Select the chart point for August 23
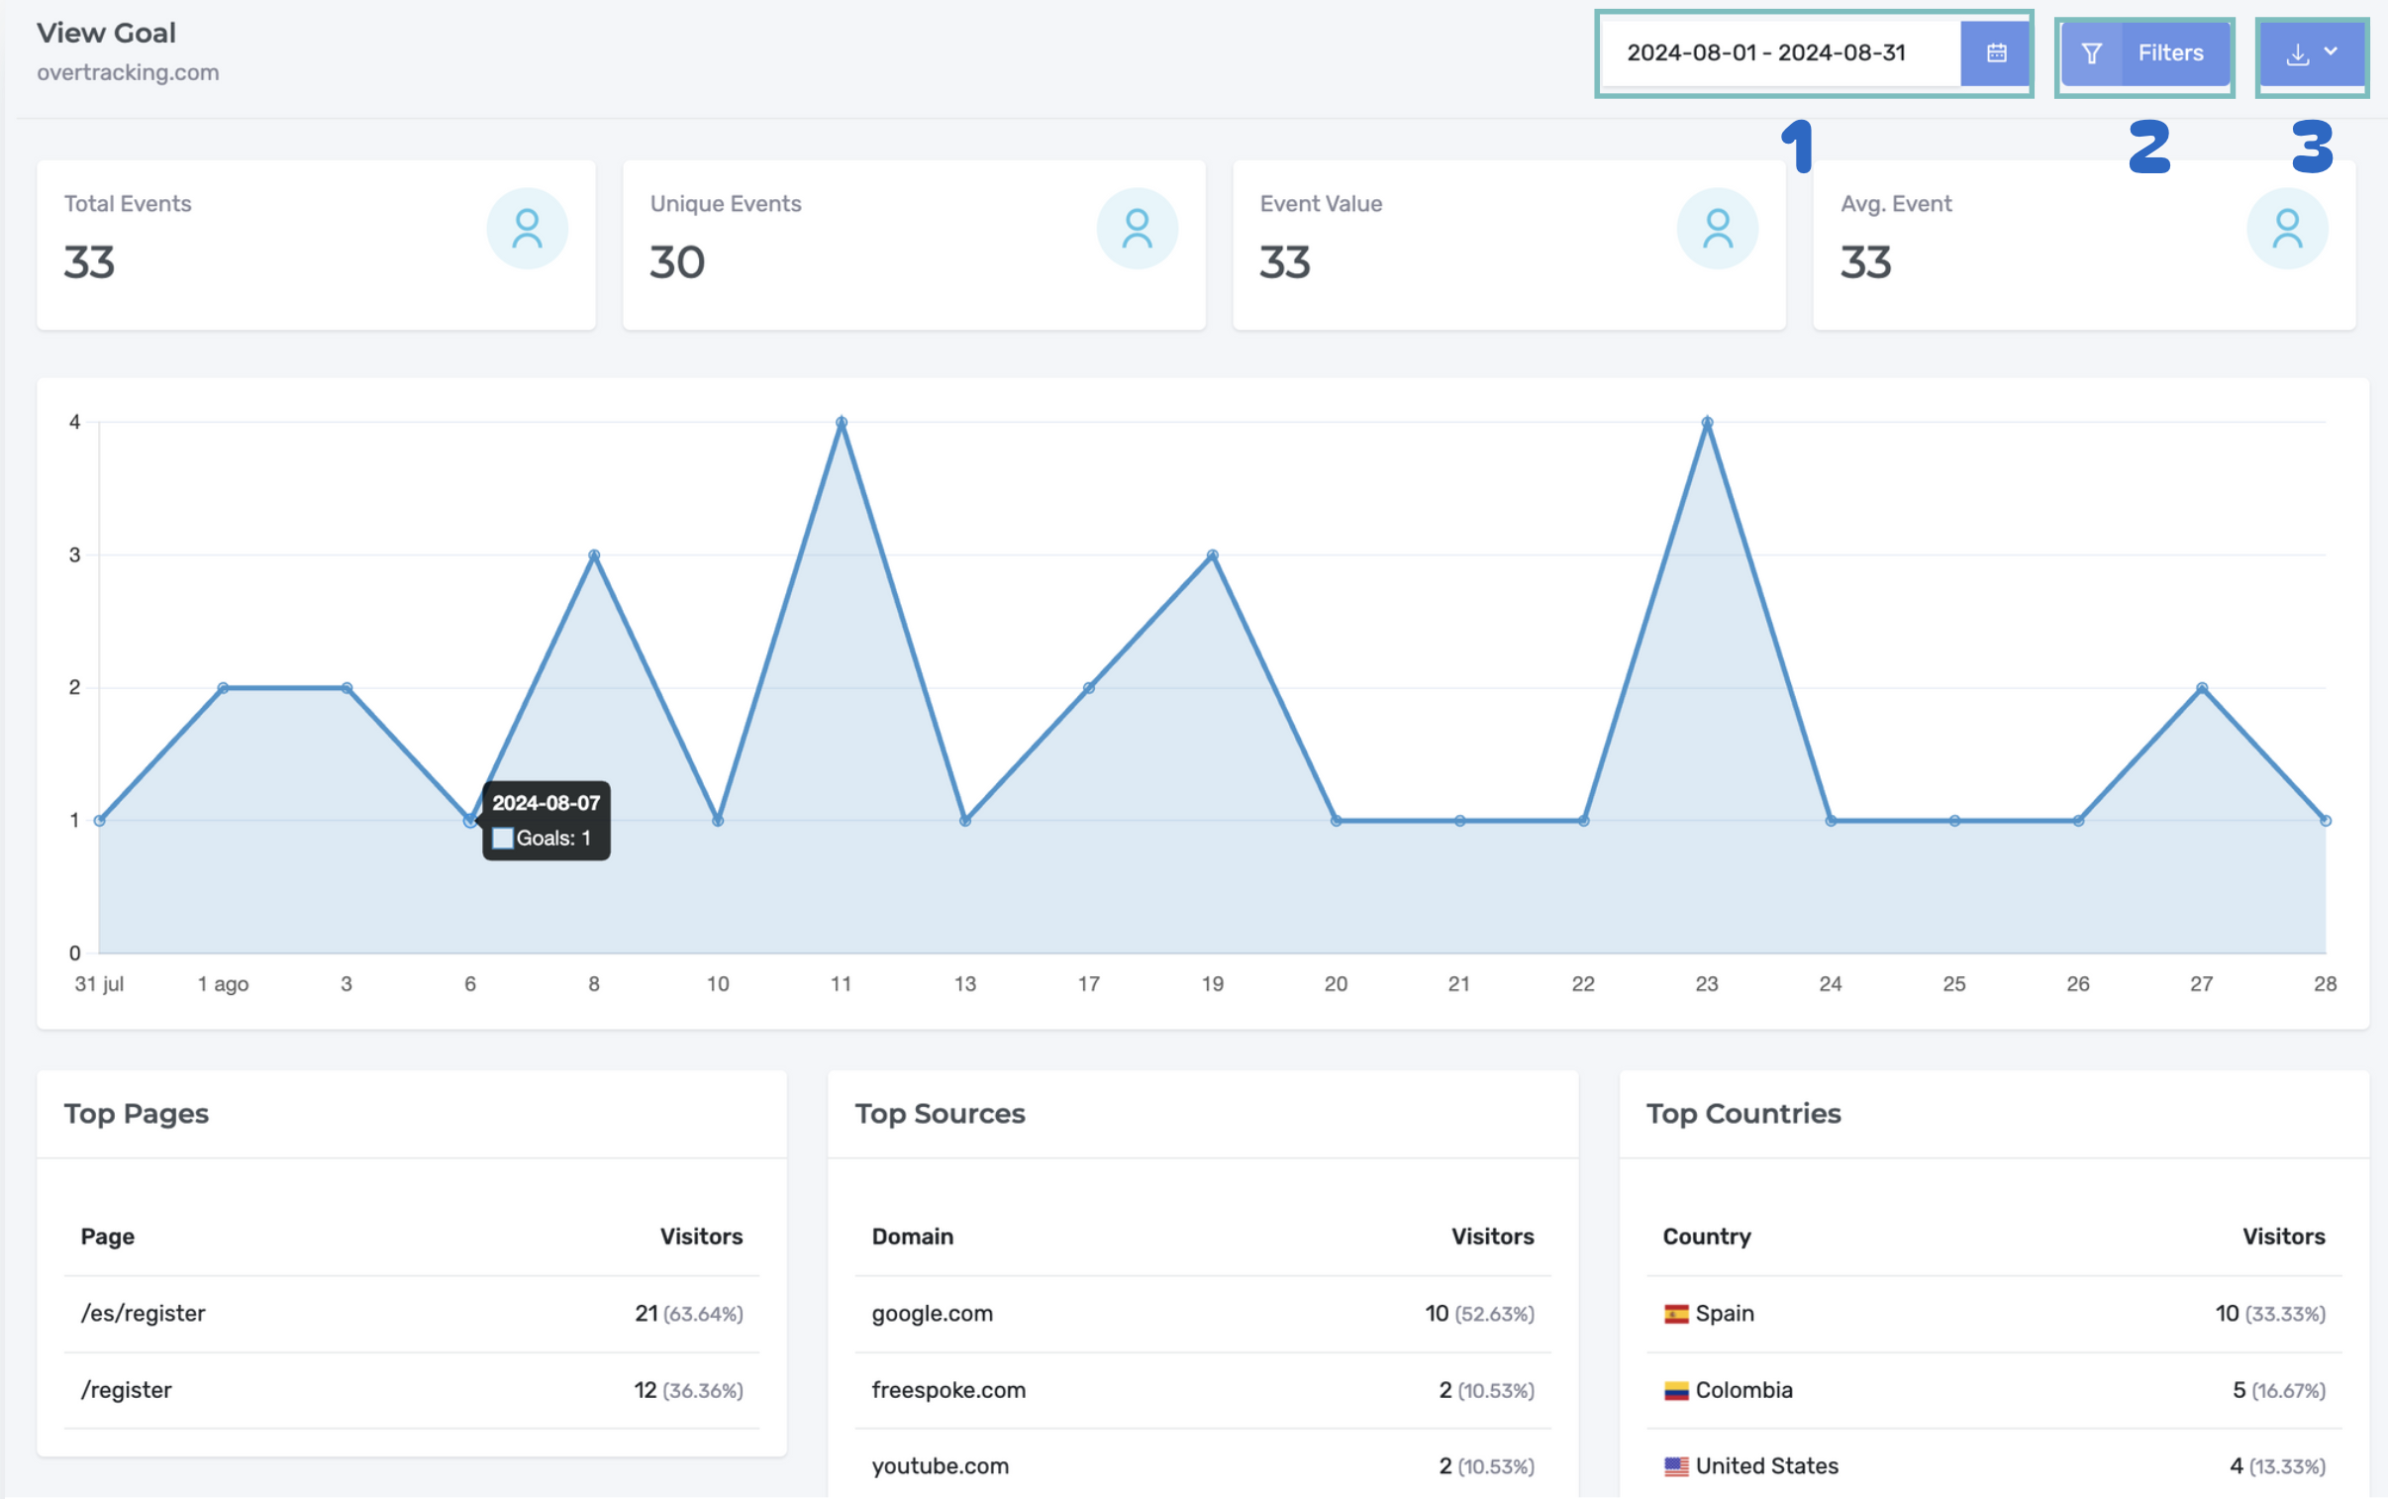Viewport: 2388px width, 1499px height. click(x=1707, y=423)
